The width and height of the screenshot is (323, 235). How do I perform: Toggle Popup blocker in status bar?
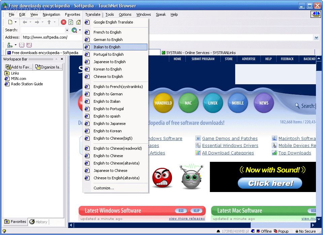[x=281, y=231]
